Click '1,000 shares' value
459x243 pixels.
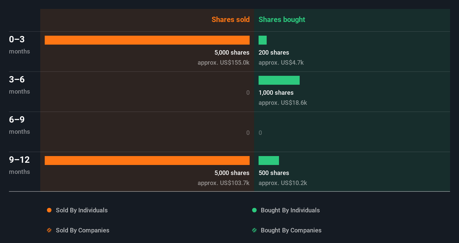[276, 93]
